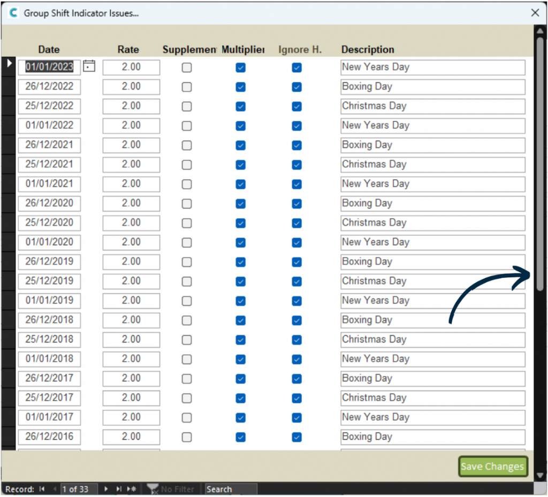Click the 'Record:' label in navigation bar
Image resolution: width=548 pixels, height=497 pixels.
pyautogui.click(x=20, y=490)
